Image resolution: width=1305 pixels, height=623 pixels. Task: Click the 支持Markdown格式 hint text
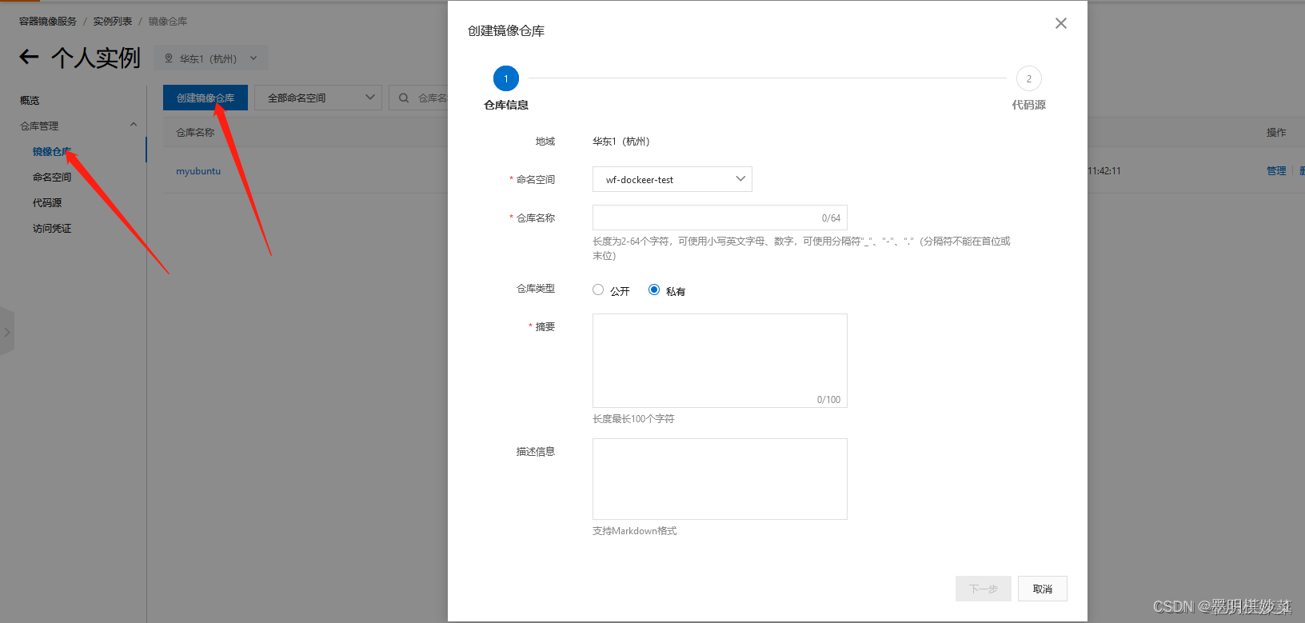(x=635, y=530)
